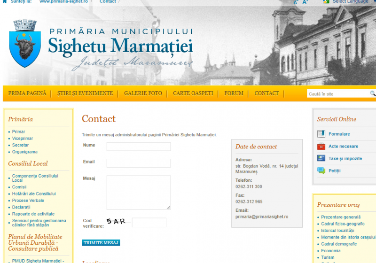Click the Mesaj text area
Image resolution: width=376 pixels, height=263 pixels.
(139, 193)
